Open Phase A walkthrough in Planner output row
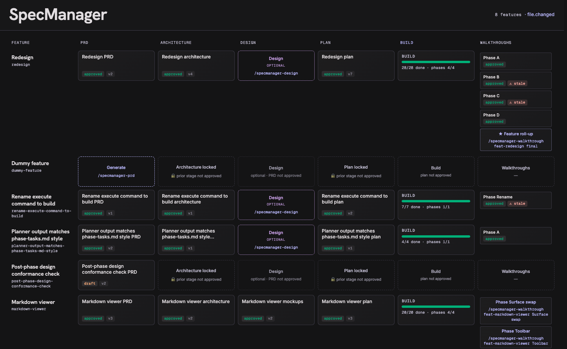 [516, 236]
